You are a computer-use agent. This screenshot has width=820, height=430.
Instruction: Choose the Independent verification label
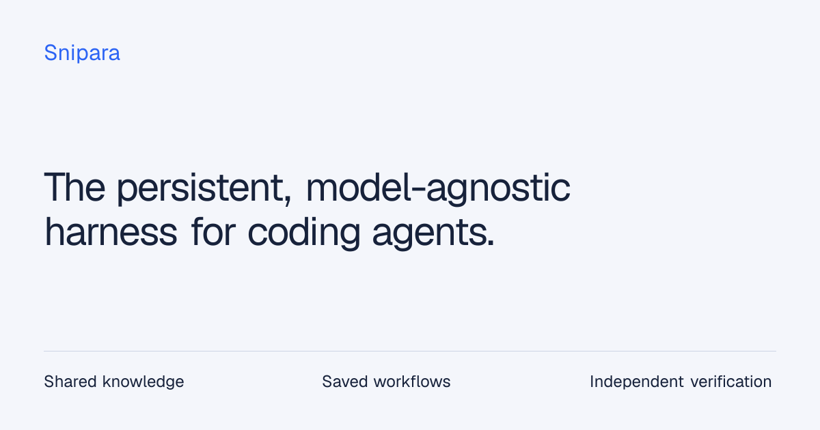[681, 382]
